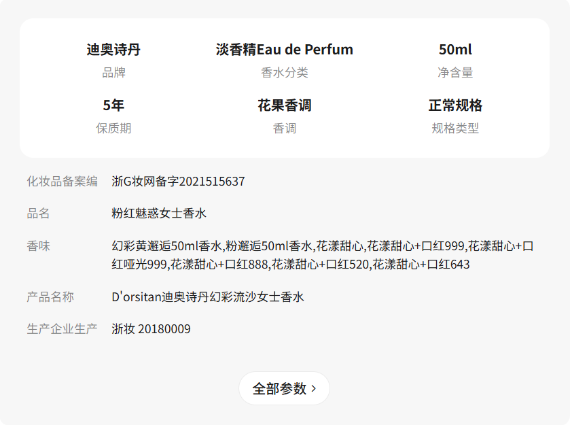Click the 品牌 label
Image resolution: width=570 pixels, height=425 pixels.
point(113,73)
